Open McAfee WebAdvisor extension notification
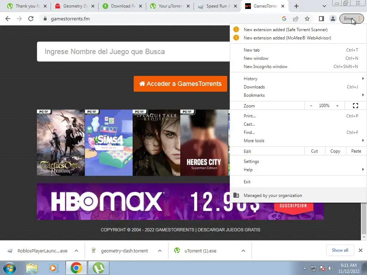The width and height of the screenshot is (367, 275). (298, 38)
